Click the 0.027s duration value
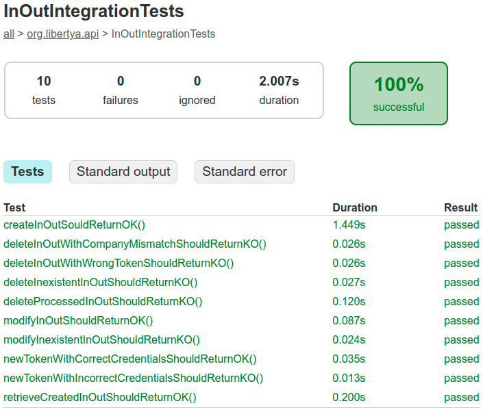The width and height of the screenshot is (483, 412). tap(349, 282)
